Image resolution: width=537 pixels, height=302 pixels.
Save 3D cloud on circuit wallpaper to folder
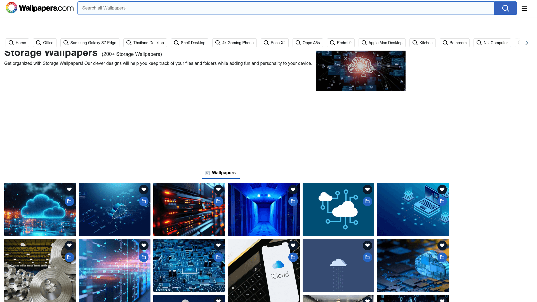[x=442, y=257]
